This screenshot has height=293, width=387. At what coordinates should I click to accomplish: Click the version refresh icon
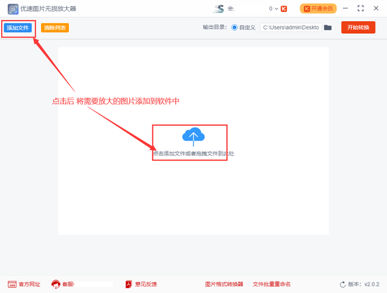pos(343,284)
